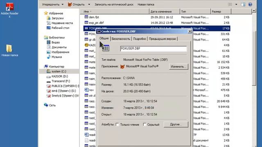Toggle Скрытый attribute checkbox
This screenshot has width=262, height=147.
point(145,125)
